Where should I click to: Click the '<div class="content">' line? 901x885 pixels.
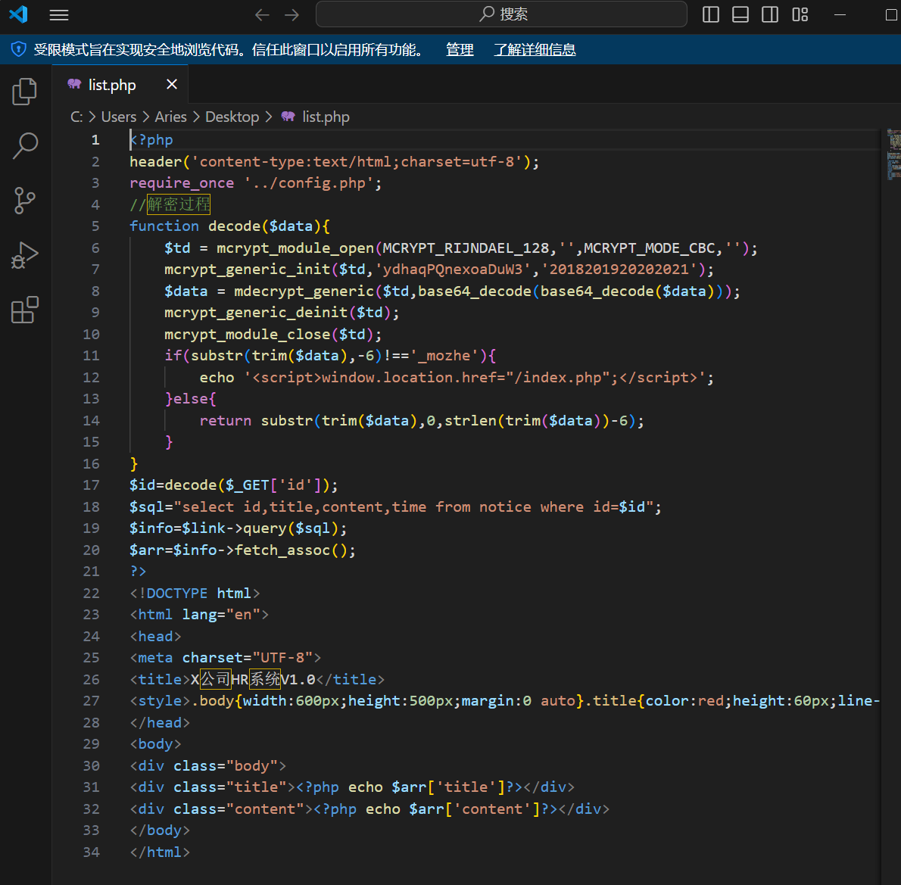click(x=369, y=809)
